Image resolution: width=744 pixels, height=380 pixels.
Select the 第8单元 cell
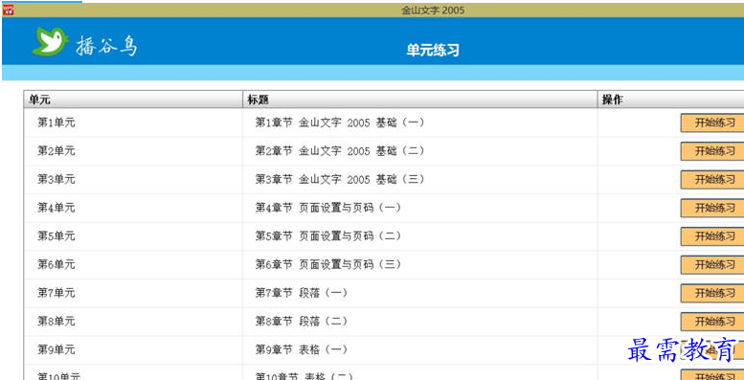point(133,322)
